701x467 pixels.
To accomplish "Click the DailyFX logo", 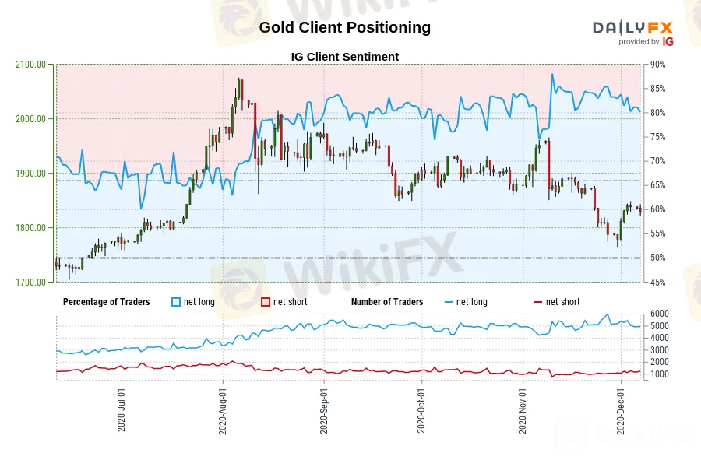I will [632, 28].
